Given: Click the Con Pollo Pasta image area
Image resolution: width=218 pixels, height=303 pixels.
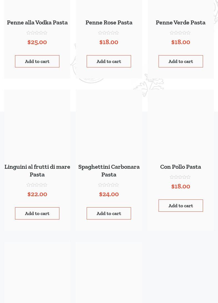Looking at the screenshot, I should (181, 125).
